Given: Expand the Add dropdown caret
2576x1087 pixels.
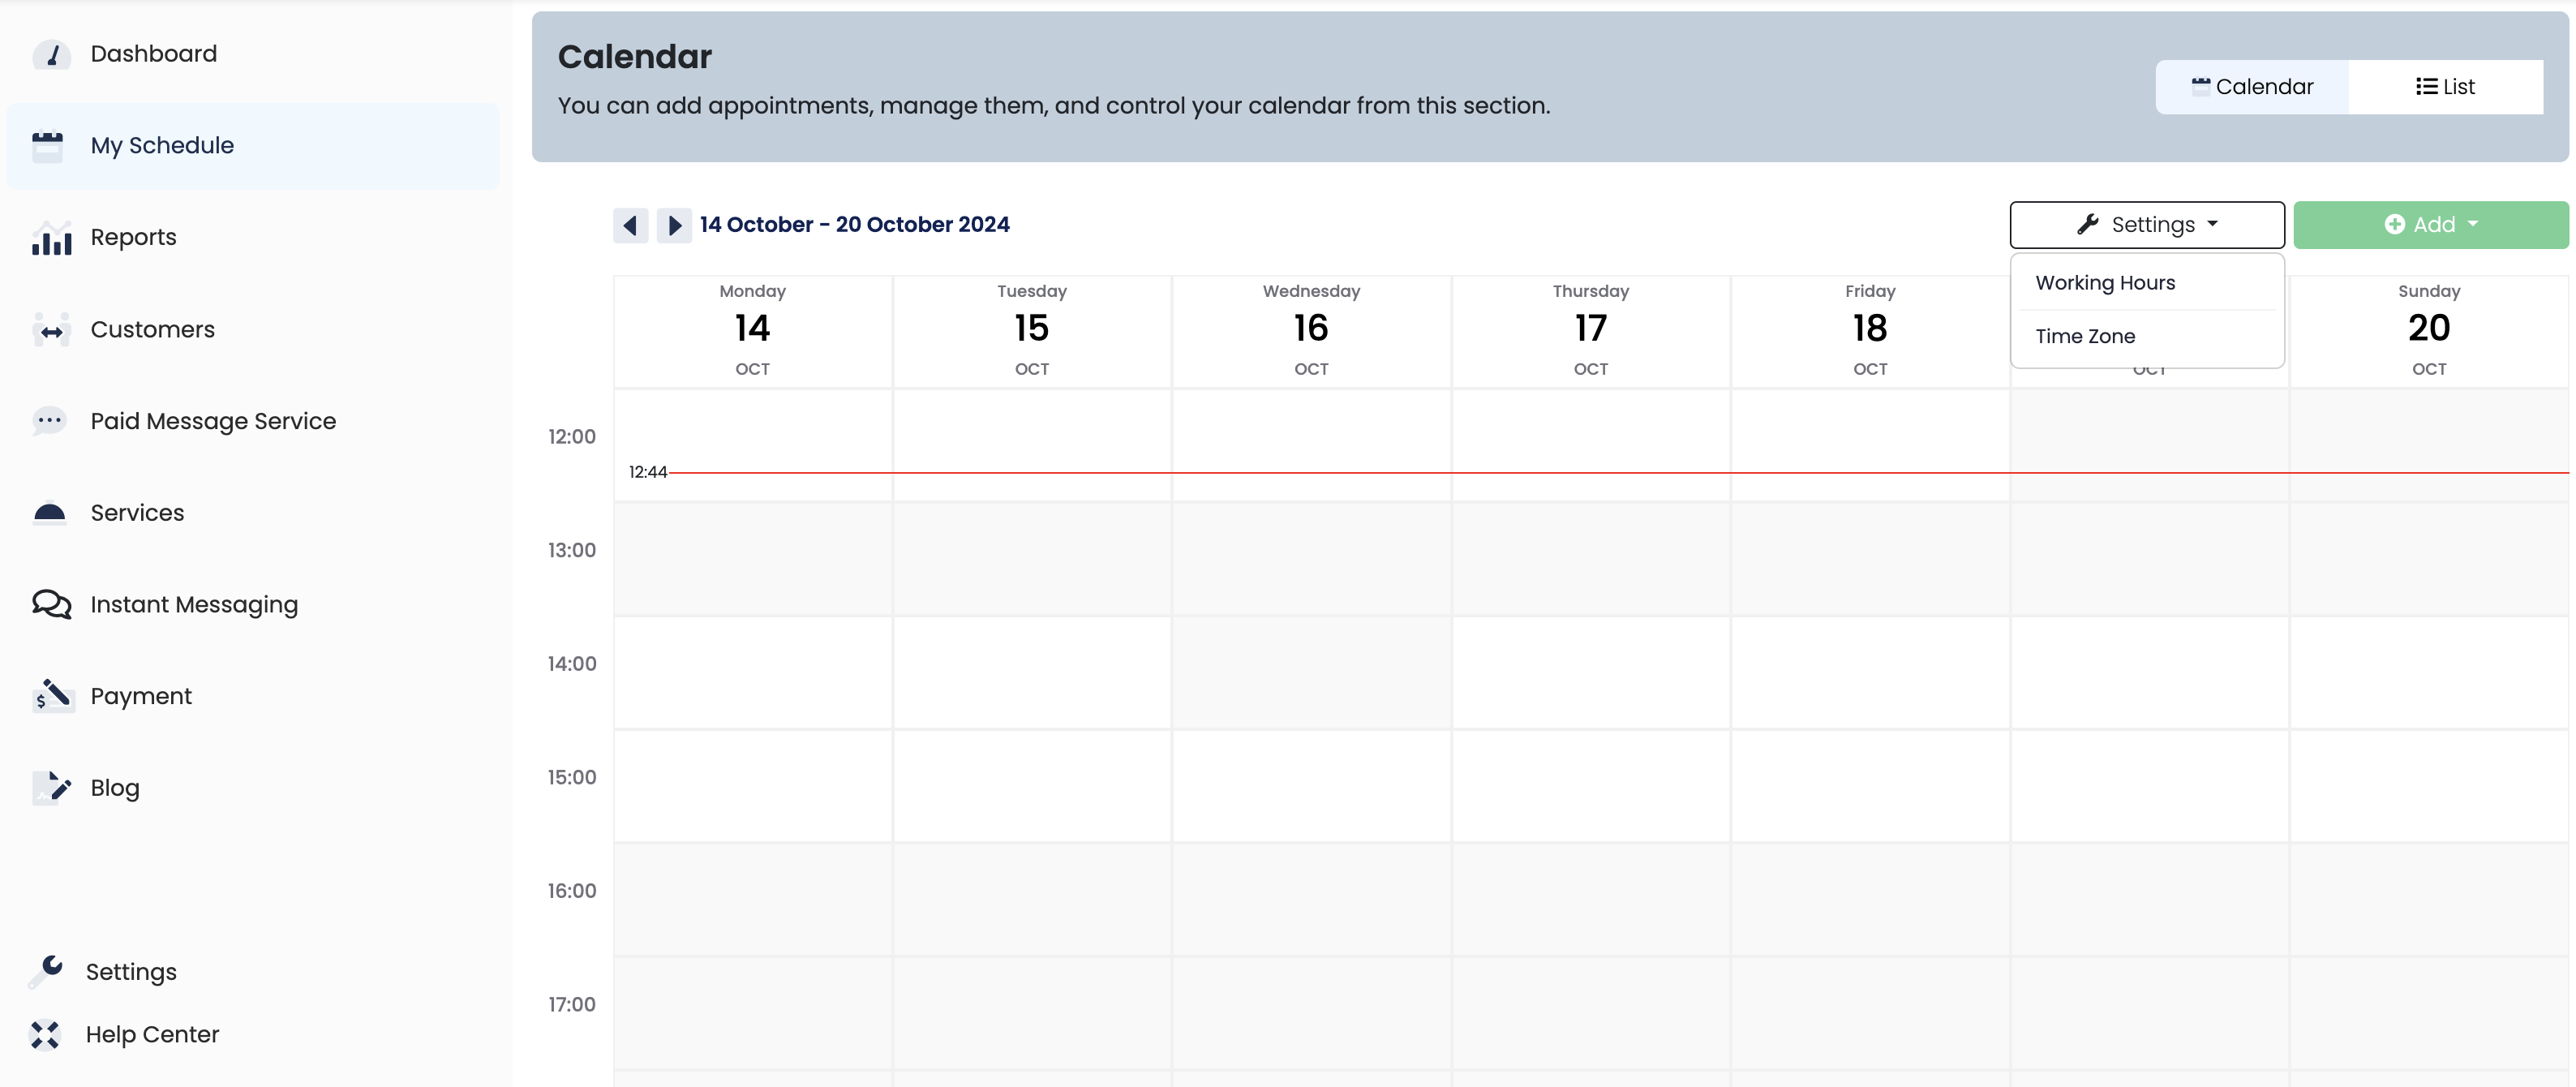Looking at the screenshot, I should tap(2472, 224).
